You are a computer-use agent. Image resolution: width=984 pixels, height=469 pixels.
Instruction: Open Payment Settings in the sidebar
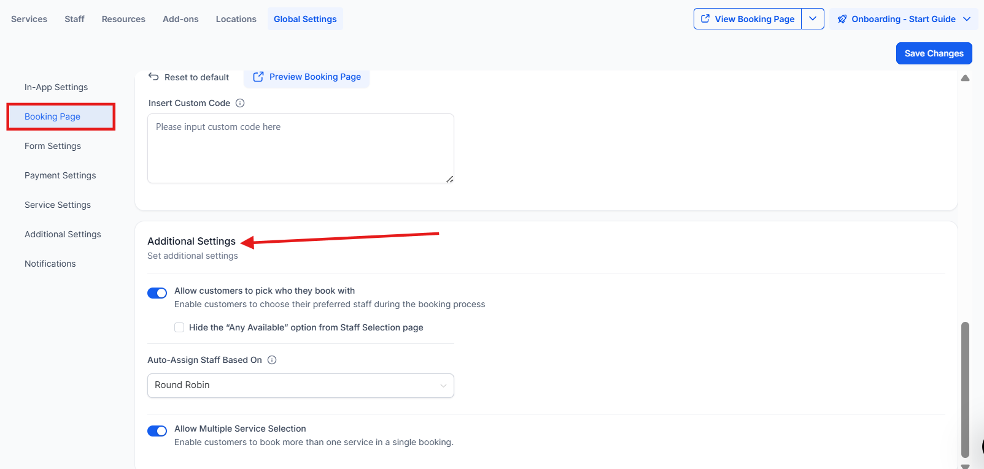point(60,175)
